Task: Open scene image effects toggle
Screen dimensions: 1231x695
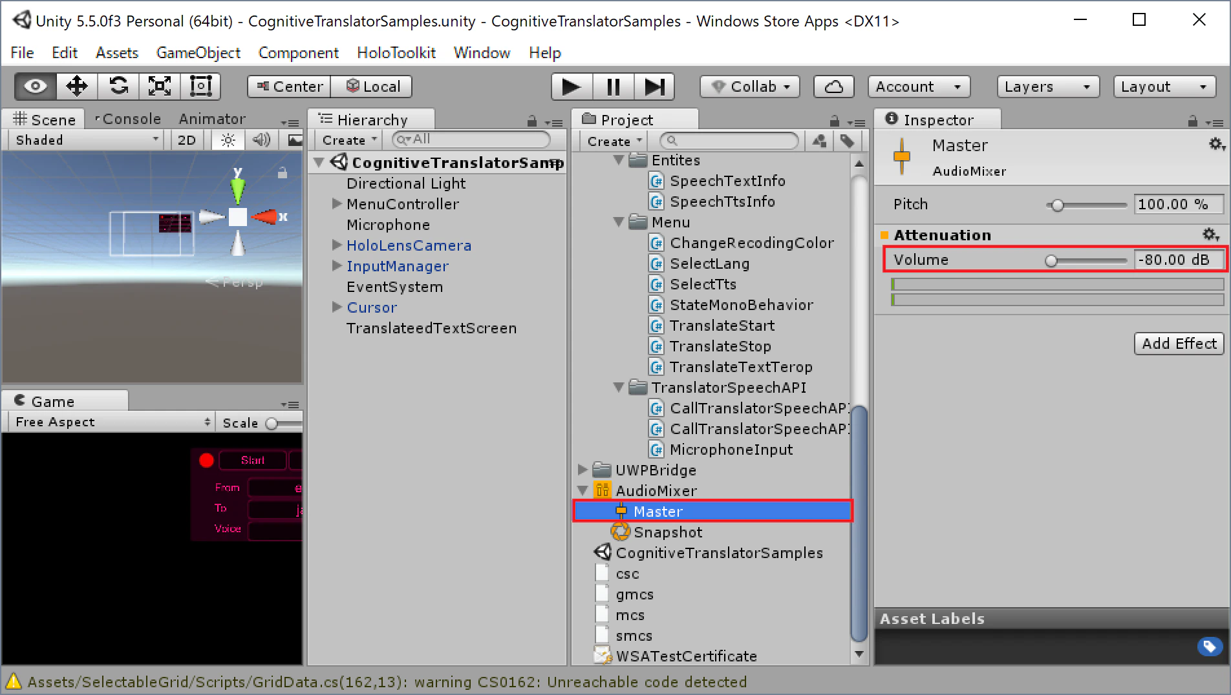Action: point(294,140)
